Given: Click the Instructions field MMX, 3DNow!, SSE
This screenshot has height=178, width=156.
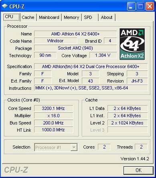Looking at the screenshot, I should point(91,88).
